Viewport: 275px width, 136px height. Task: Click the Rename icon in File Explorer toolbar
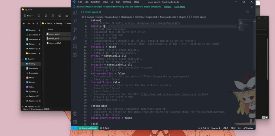click(60, 16)
